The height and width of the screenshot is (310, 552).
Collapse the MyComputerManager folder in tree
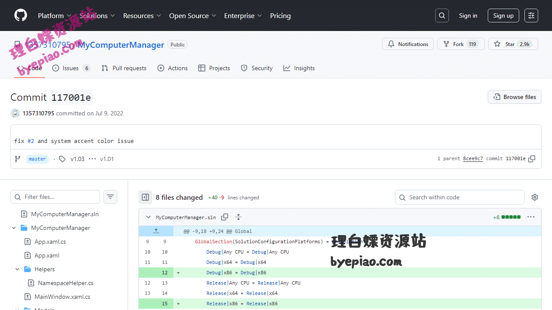14,228
